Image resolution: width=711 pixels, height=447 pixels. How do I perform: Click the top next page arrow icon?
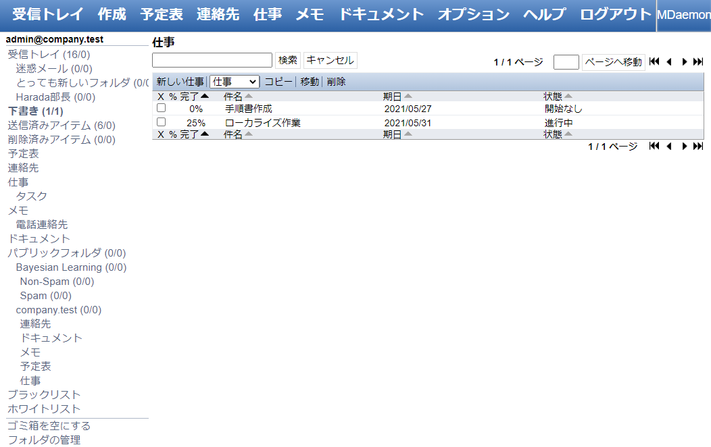(x=685, y=61)
